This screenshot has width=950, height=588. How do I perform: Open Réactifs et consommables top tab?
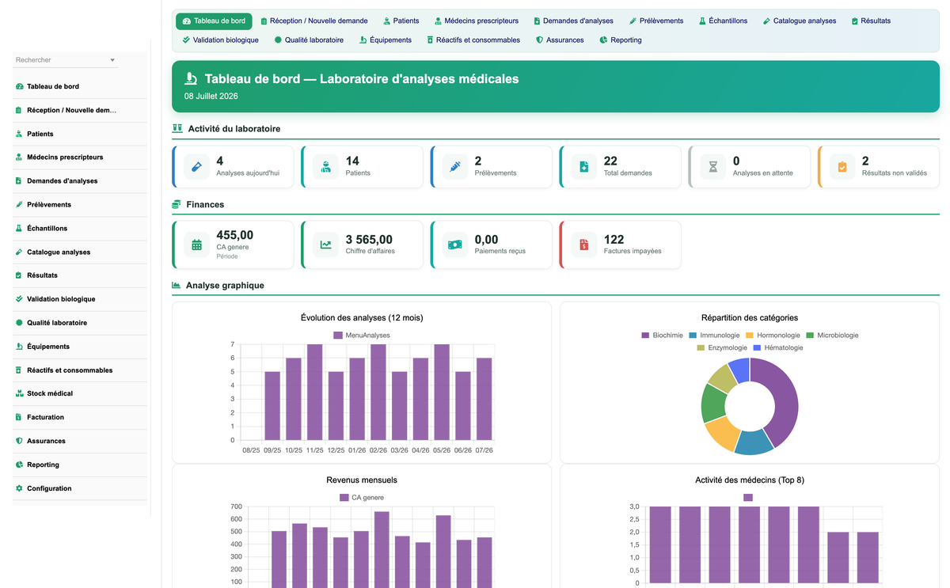pyautogui.click(x=473, y=40)
